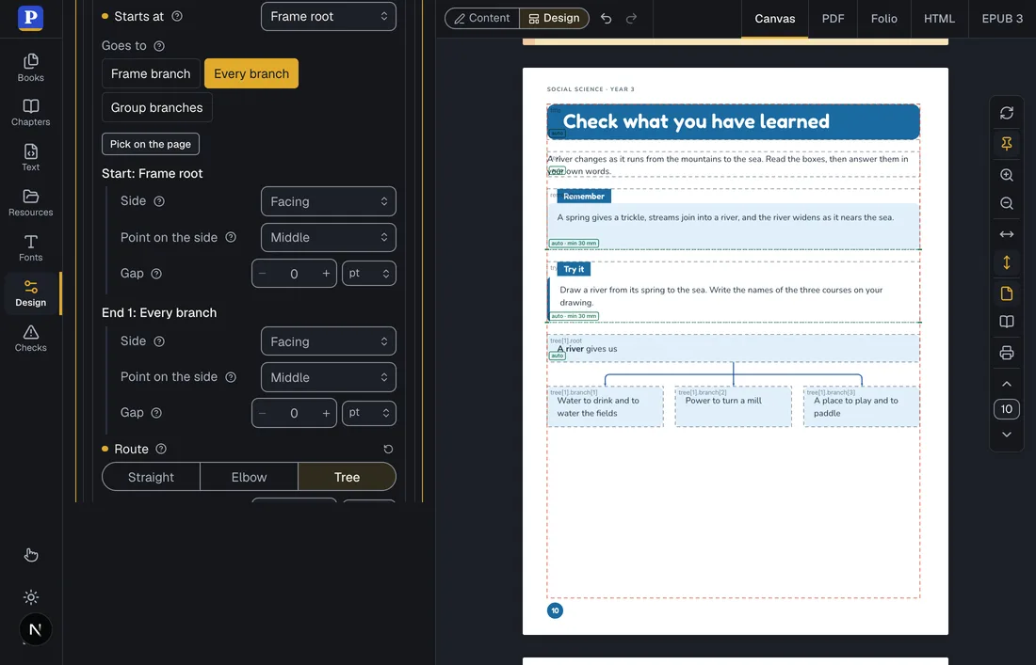This screenshot has width=1036, height=665.
Task: Click the print icon
Action: click(x=1006, y=353)
